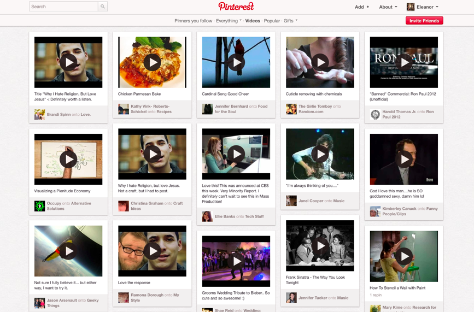
Task: Open Harold Thomas Jr.'s profile link
Action: click(399, 112)
